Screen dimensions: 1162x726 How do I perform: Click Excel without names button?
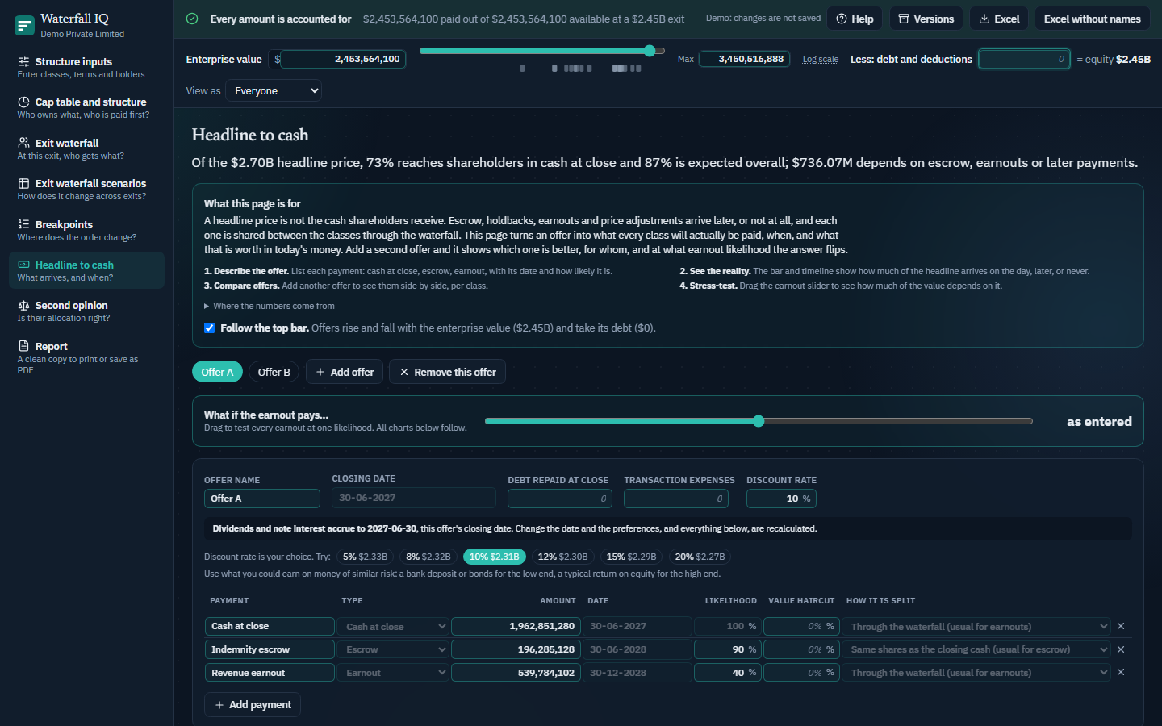tap(1092, 19)
